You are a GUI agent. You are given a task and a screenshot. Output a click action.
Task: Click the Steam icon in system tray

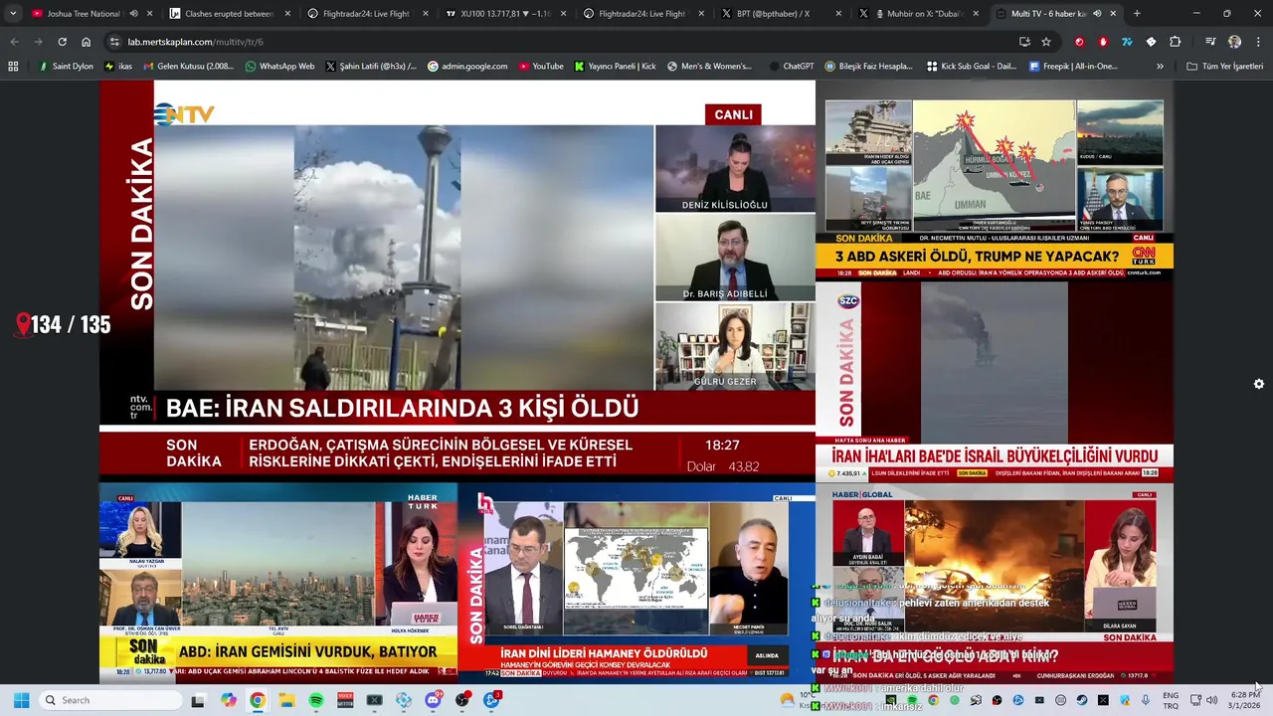click(x=1080, y=700)
